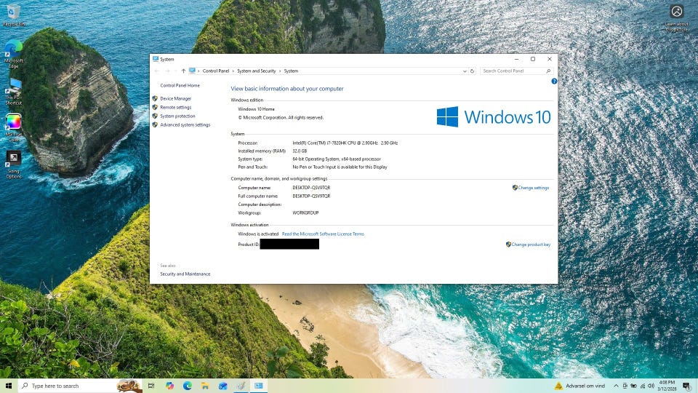This screenshot has height=393, width=698.
Task: Refresh the System page
Action: coord(473,71)
